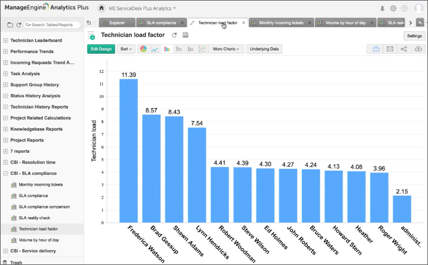This screenshot has width=428, height=265.
Task: Switch to the line chart icon
Action: click(x=155, y=49)
